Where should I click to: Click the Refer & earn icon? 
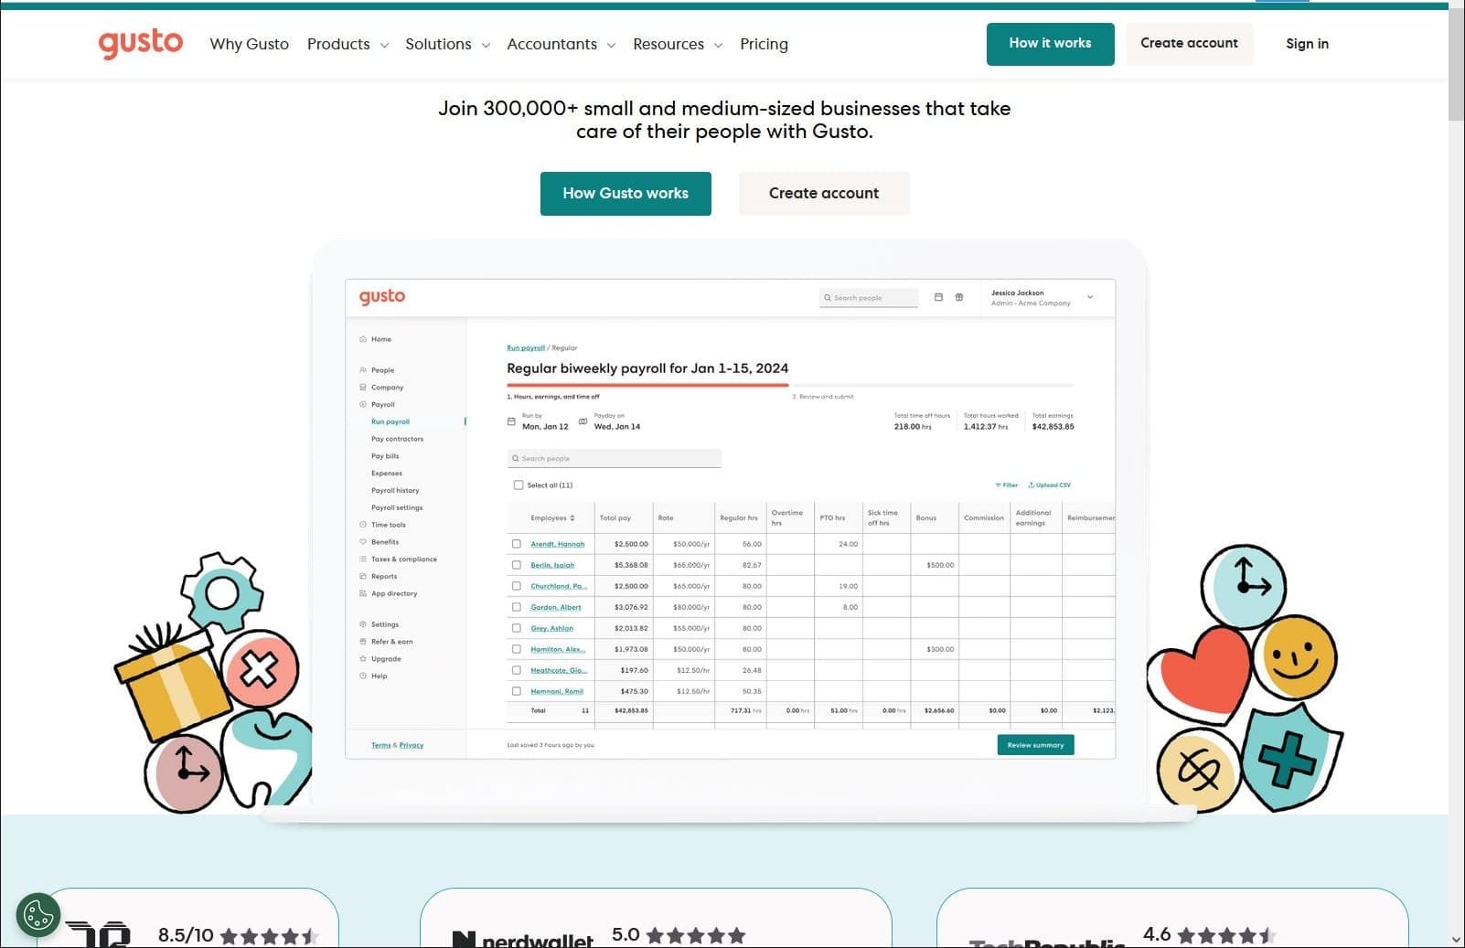click(363, 642)
